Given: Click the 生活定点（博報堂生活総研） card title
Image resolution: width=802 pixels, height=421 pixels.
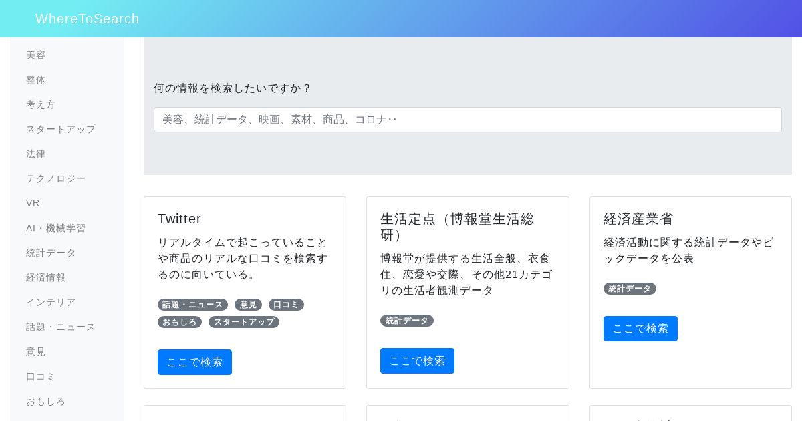Looking at the screenshot, I should pyautogui.click(x=458, y=227).
